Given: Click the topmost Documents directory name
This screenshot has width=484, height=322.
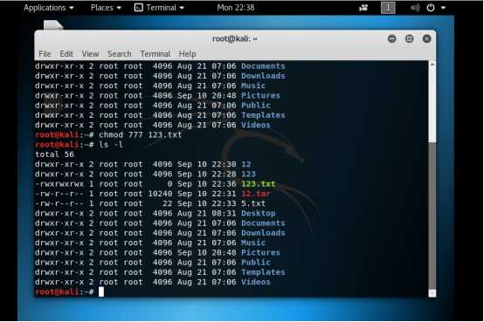Looking at the screenshot, I should pyautogui.click(x=263, y=66).
